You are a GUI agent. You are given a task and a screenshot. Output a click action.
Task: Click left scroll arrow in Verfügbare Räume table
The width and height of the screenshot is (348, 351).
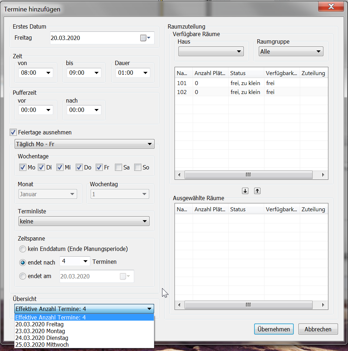coord(180,175)
